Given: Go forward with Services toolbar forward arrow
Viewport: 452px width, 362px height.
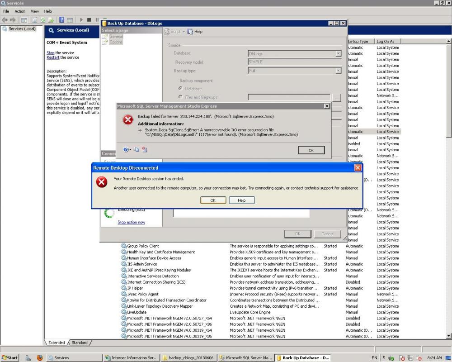Looking at the screenshot, I should tap(13, 20).
